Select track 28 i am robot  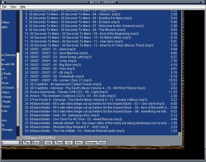click(100, 104)
